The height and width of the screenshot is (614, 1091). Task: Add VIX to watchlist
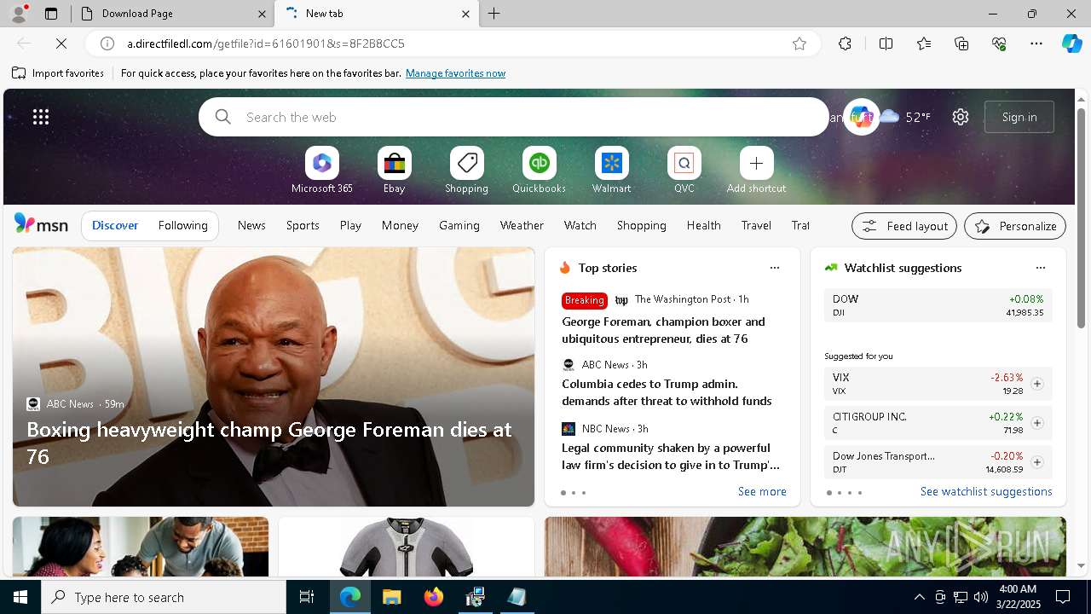[x=1036, y=384]
